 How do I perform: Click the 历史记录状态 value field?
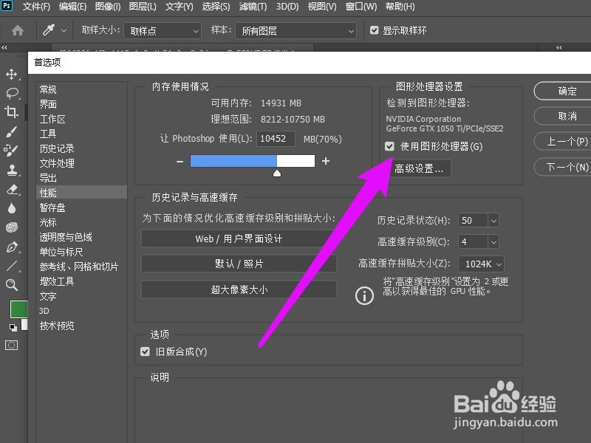pos(473,220)
